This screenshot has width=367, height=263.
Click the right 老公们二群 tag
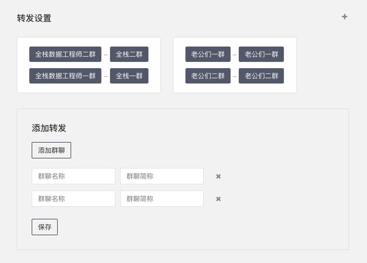[x=261, y=76]
